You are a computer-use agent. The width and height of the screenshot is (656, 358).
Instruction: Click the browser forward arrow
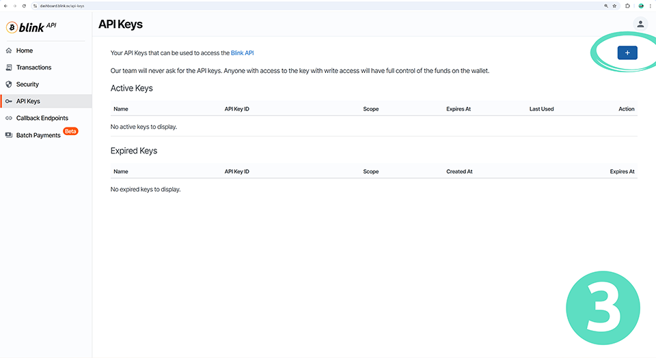click(14, 5)
